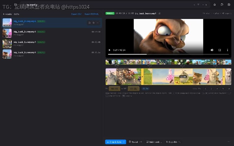Enter fullscreen in the video player

[x=220, y=50]
